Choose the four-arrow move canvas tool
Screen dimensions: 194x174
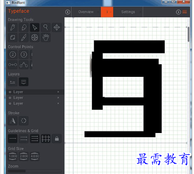(x=57, y=27)
